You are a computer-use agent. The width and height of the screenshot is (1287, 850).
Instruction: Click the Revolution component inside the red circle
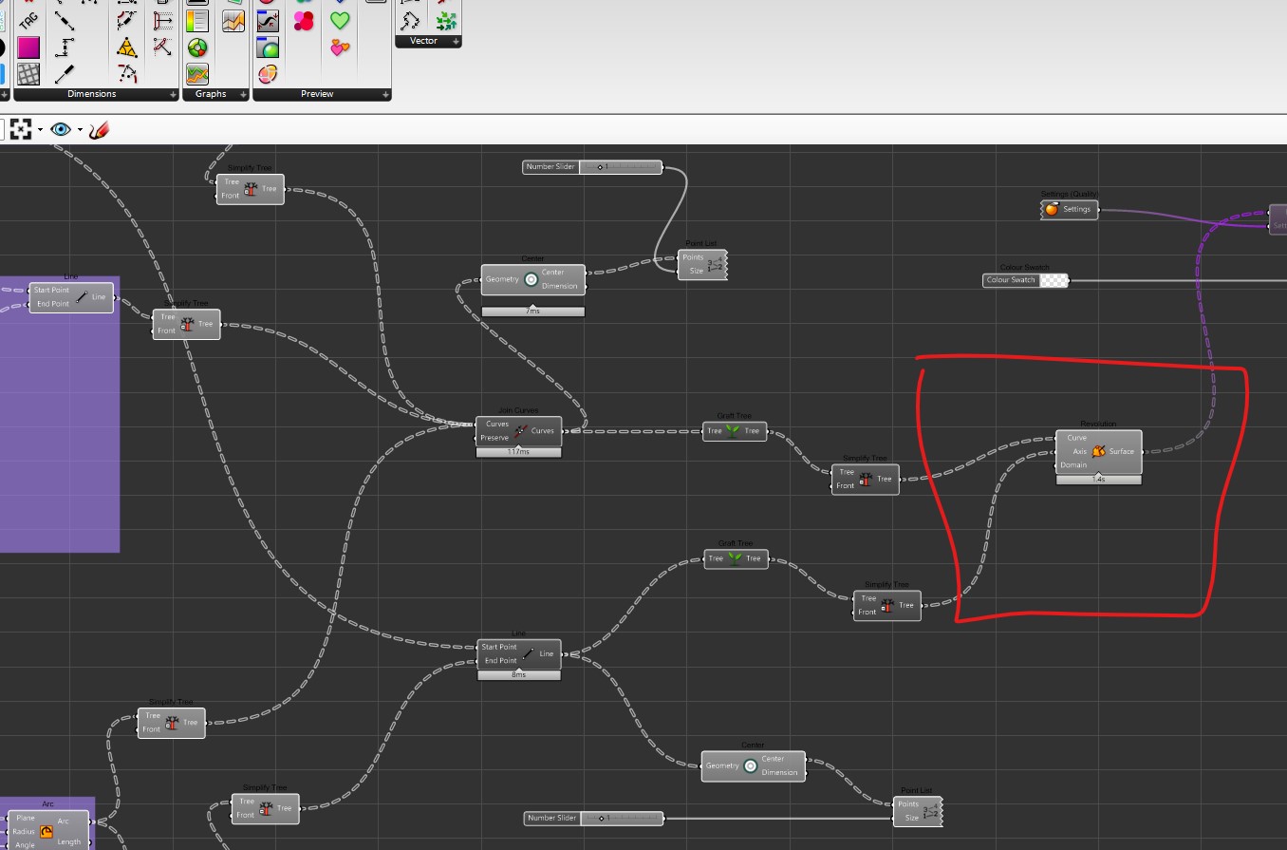tap(1098, 451)
